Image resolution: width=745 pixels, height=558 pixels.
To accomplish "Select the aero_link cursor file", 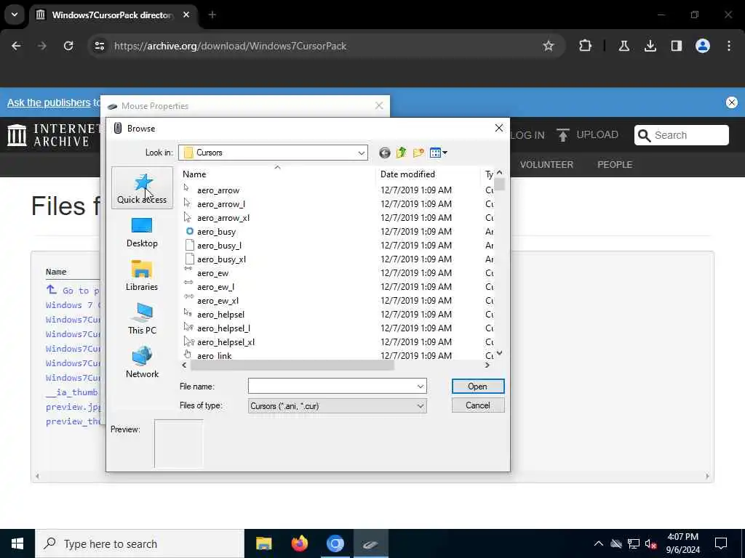I will coord(215,355).
